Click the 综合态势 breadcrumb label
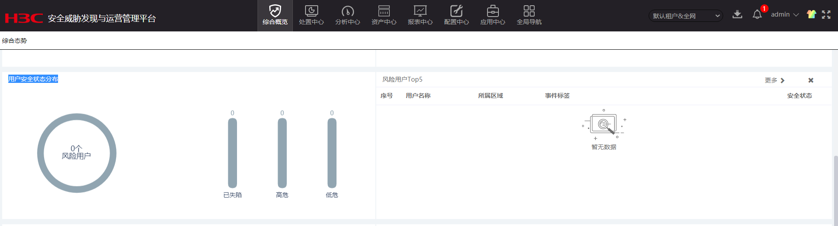The width and height of the screenshot is (838, 226). coord(14,41)
